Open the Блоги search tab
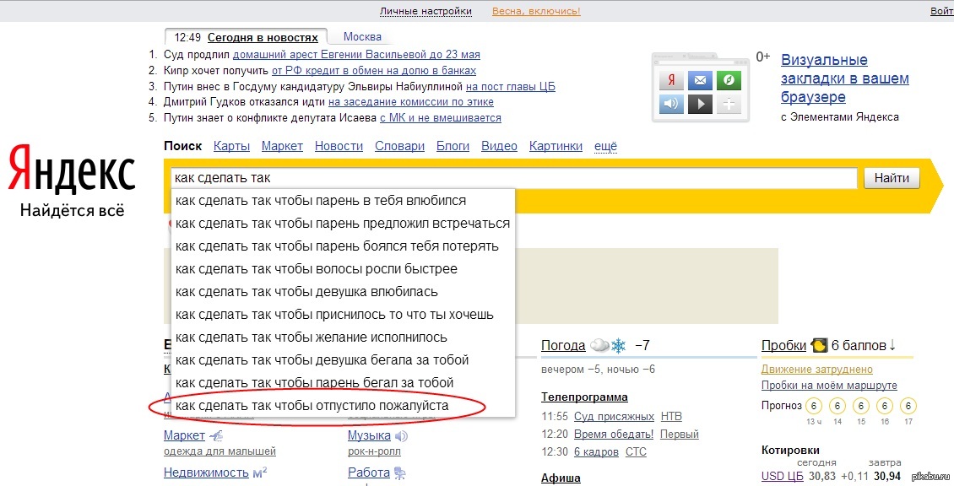The image size is (954, 486). click(453, 146)
